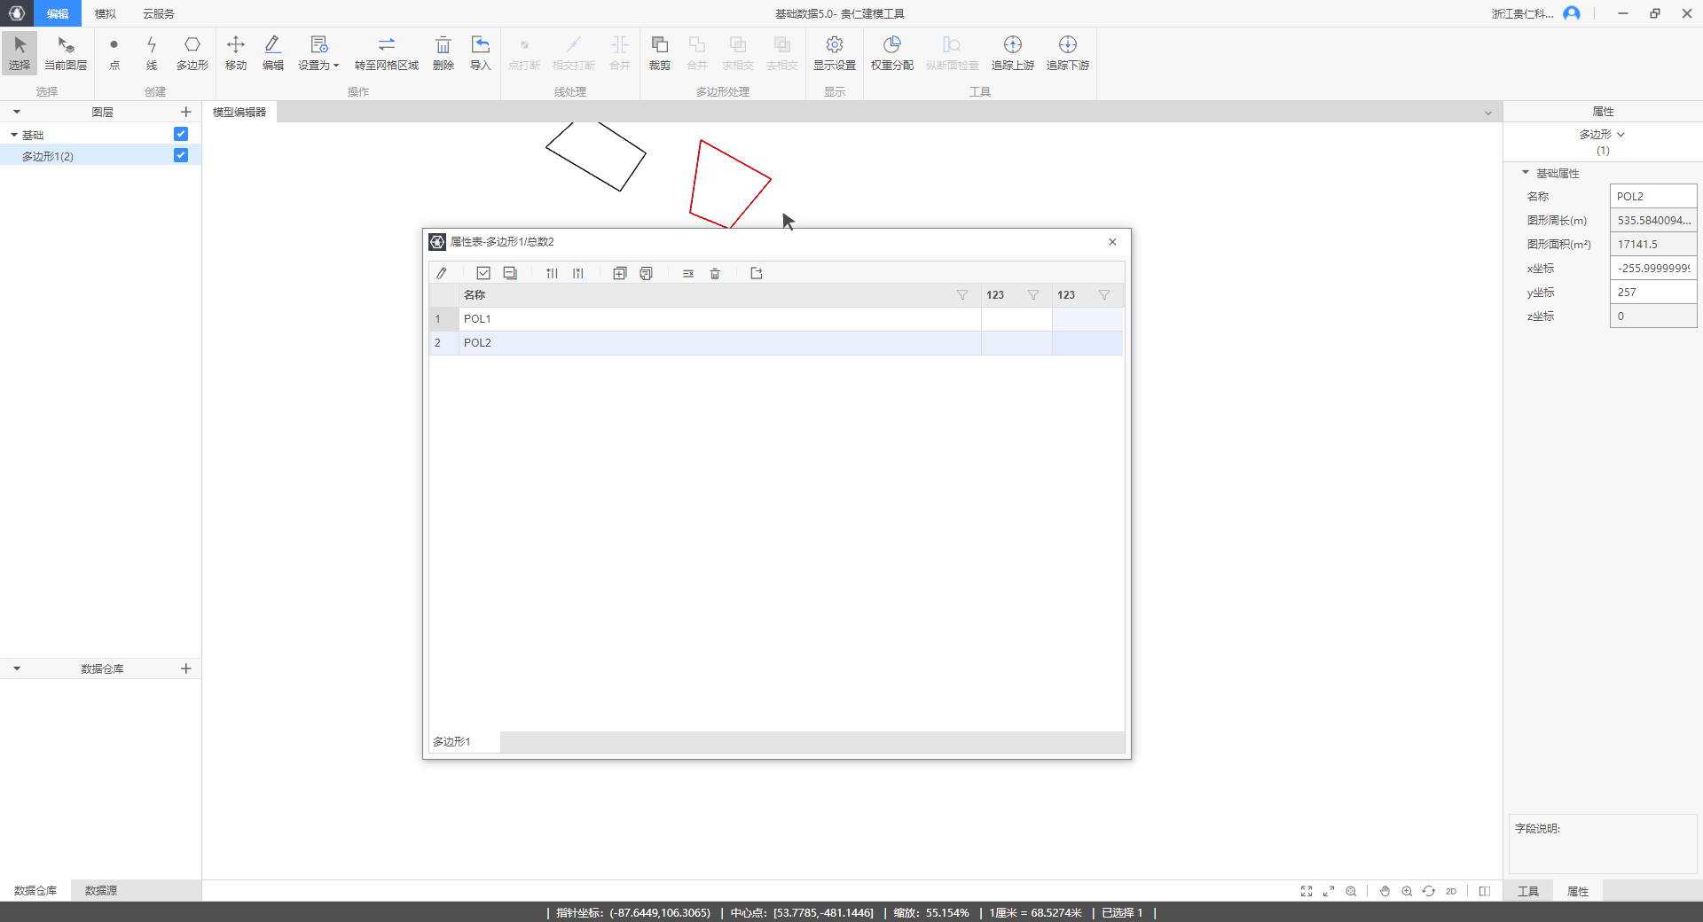This screenshot has height=922, width=1703.
Task: Open the 显示设置 display settings
Action: [x=834, y=52]
